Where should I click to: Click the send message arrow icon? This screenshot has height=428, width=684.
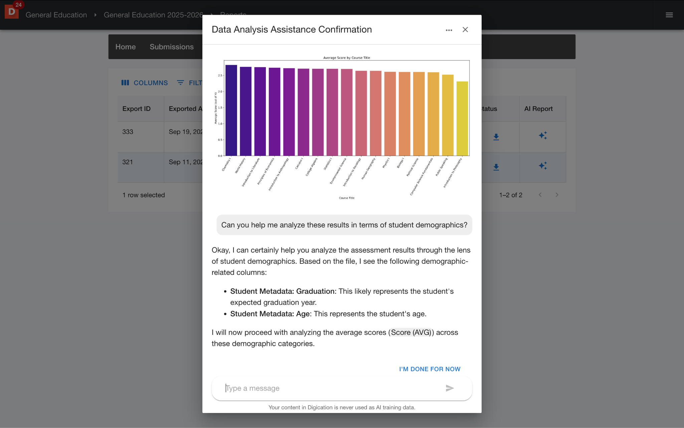tap(450, 388)
